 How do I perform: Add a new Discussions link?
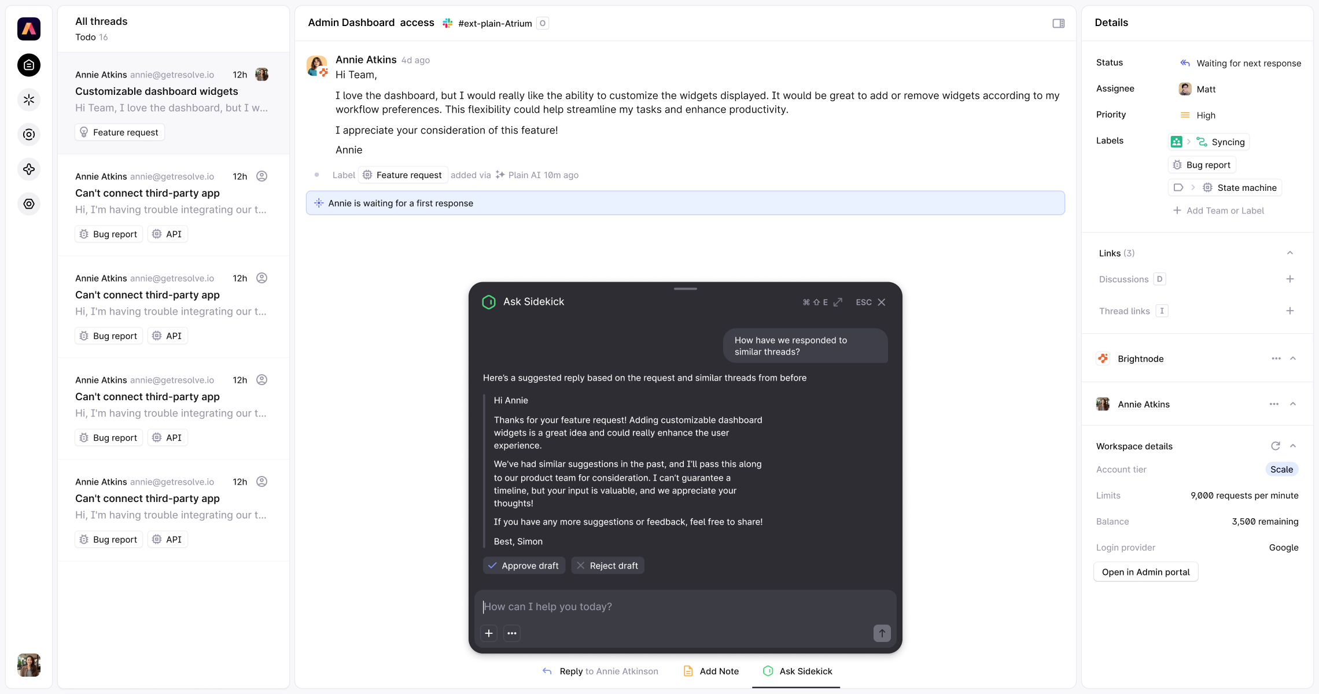pos(1289,279)
